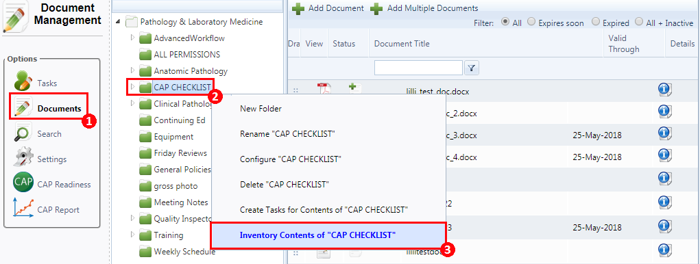This screenshot has height=264, width=700.
Task: Sort by the Status column header
Action: click(343, 44)
